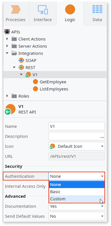Open the Documentation dropdown showing Yes
The width and height of the screenshot is (111, 226).
click(77, 206)
